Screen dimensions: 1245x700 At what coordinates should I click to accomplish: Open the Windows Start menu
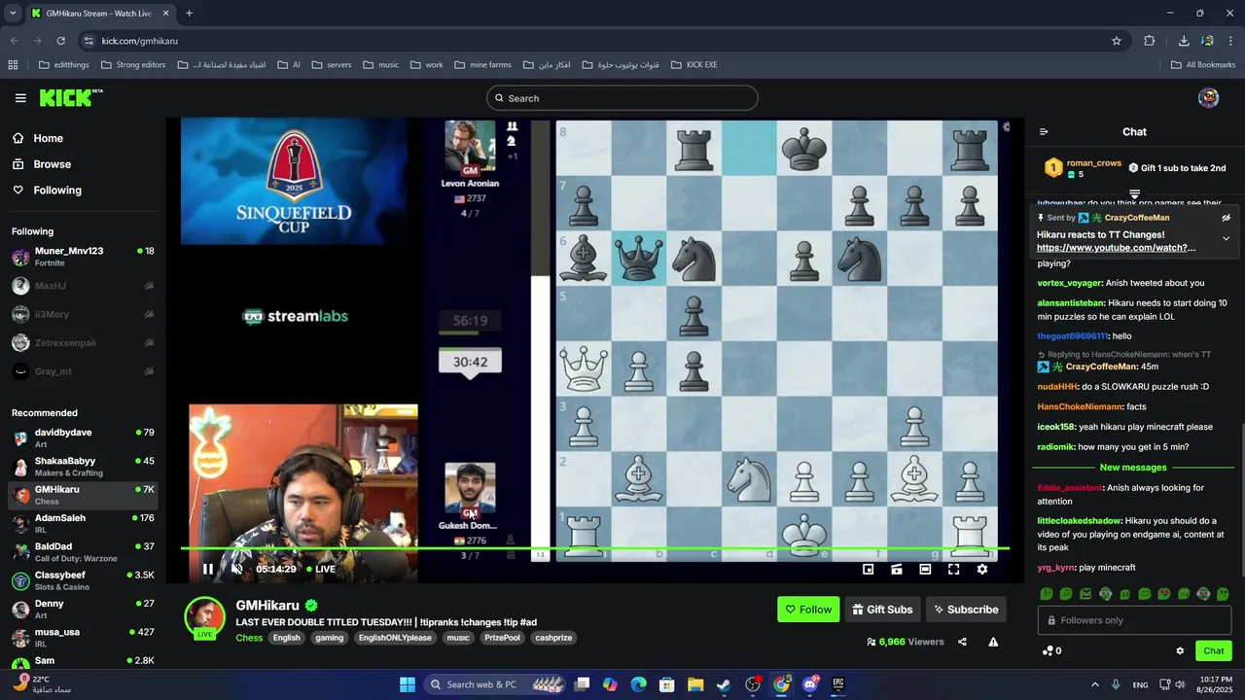click(x=408, y=684)
